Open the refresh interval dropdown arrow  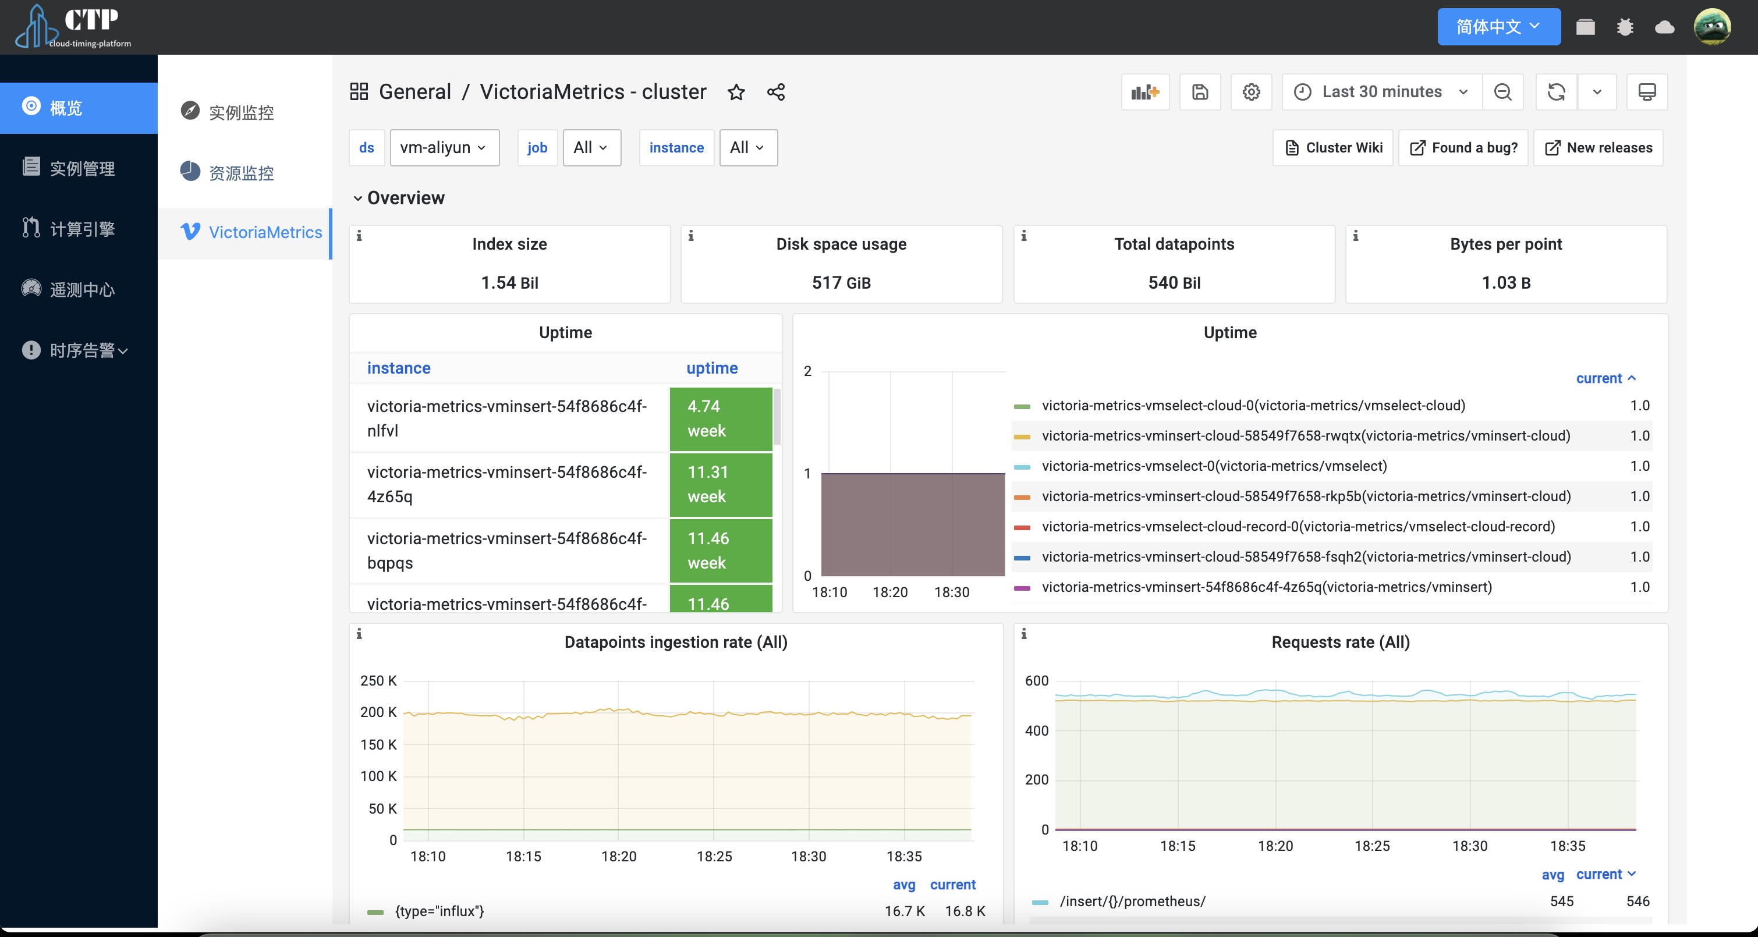1597,91
